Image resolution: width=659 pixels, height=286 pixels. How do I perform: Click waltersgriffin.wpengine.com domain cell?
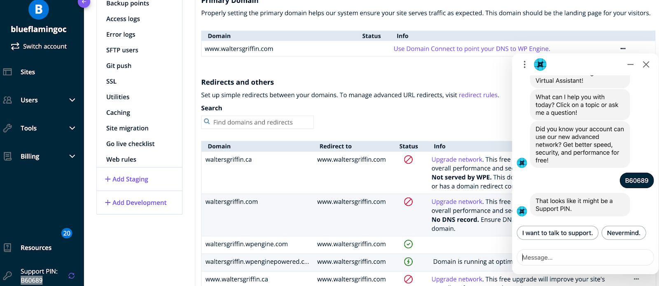click(246, 244)
